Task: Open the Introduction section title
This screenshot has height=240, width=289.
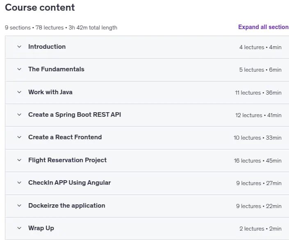Action: (x=47, y=47)
